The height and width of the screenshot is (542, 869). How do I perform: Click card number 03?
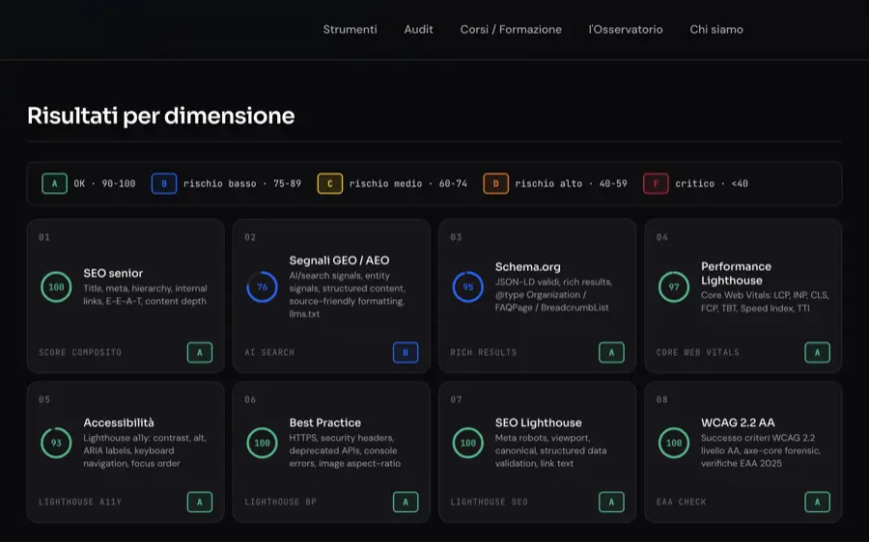(x=456, y=237)
